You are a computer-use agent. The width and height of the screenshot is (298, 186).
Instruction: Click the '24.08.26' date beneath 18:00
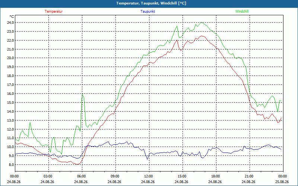tap(215, 182)
